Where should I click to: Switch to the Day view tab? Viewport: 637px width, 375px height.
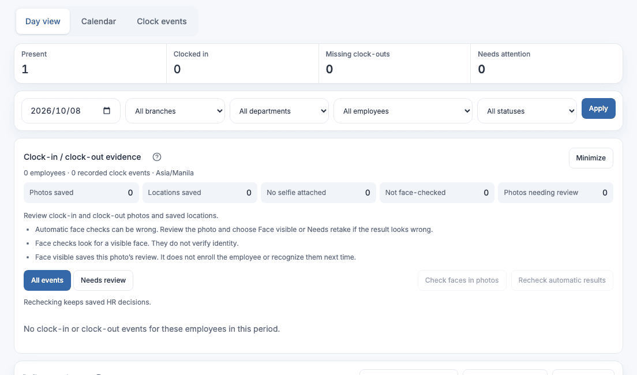[43, 21]
